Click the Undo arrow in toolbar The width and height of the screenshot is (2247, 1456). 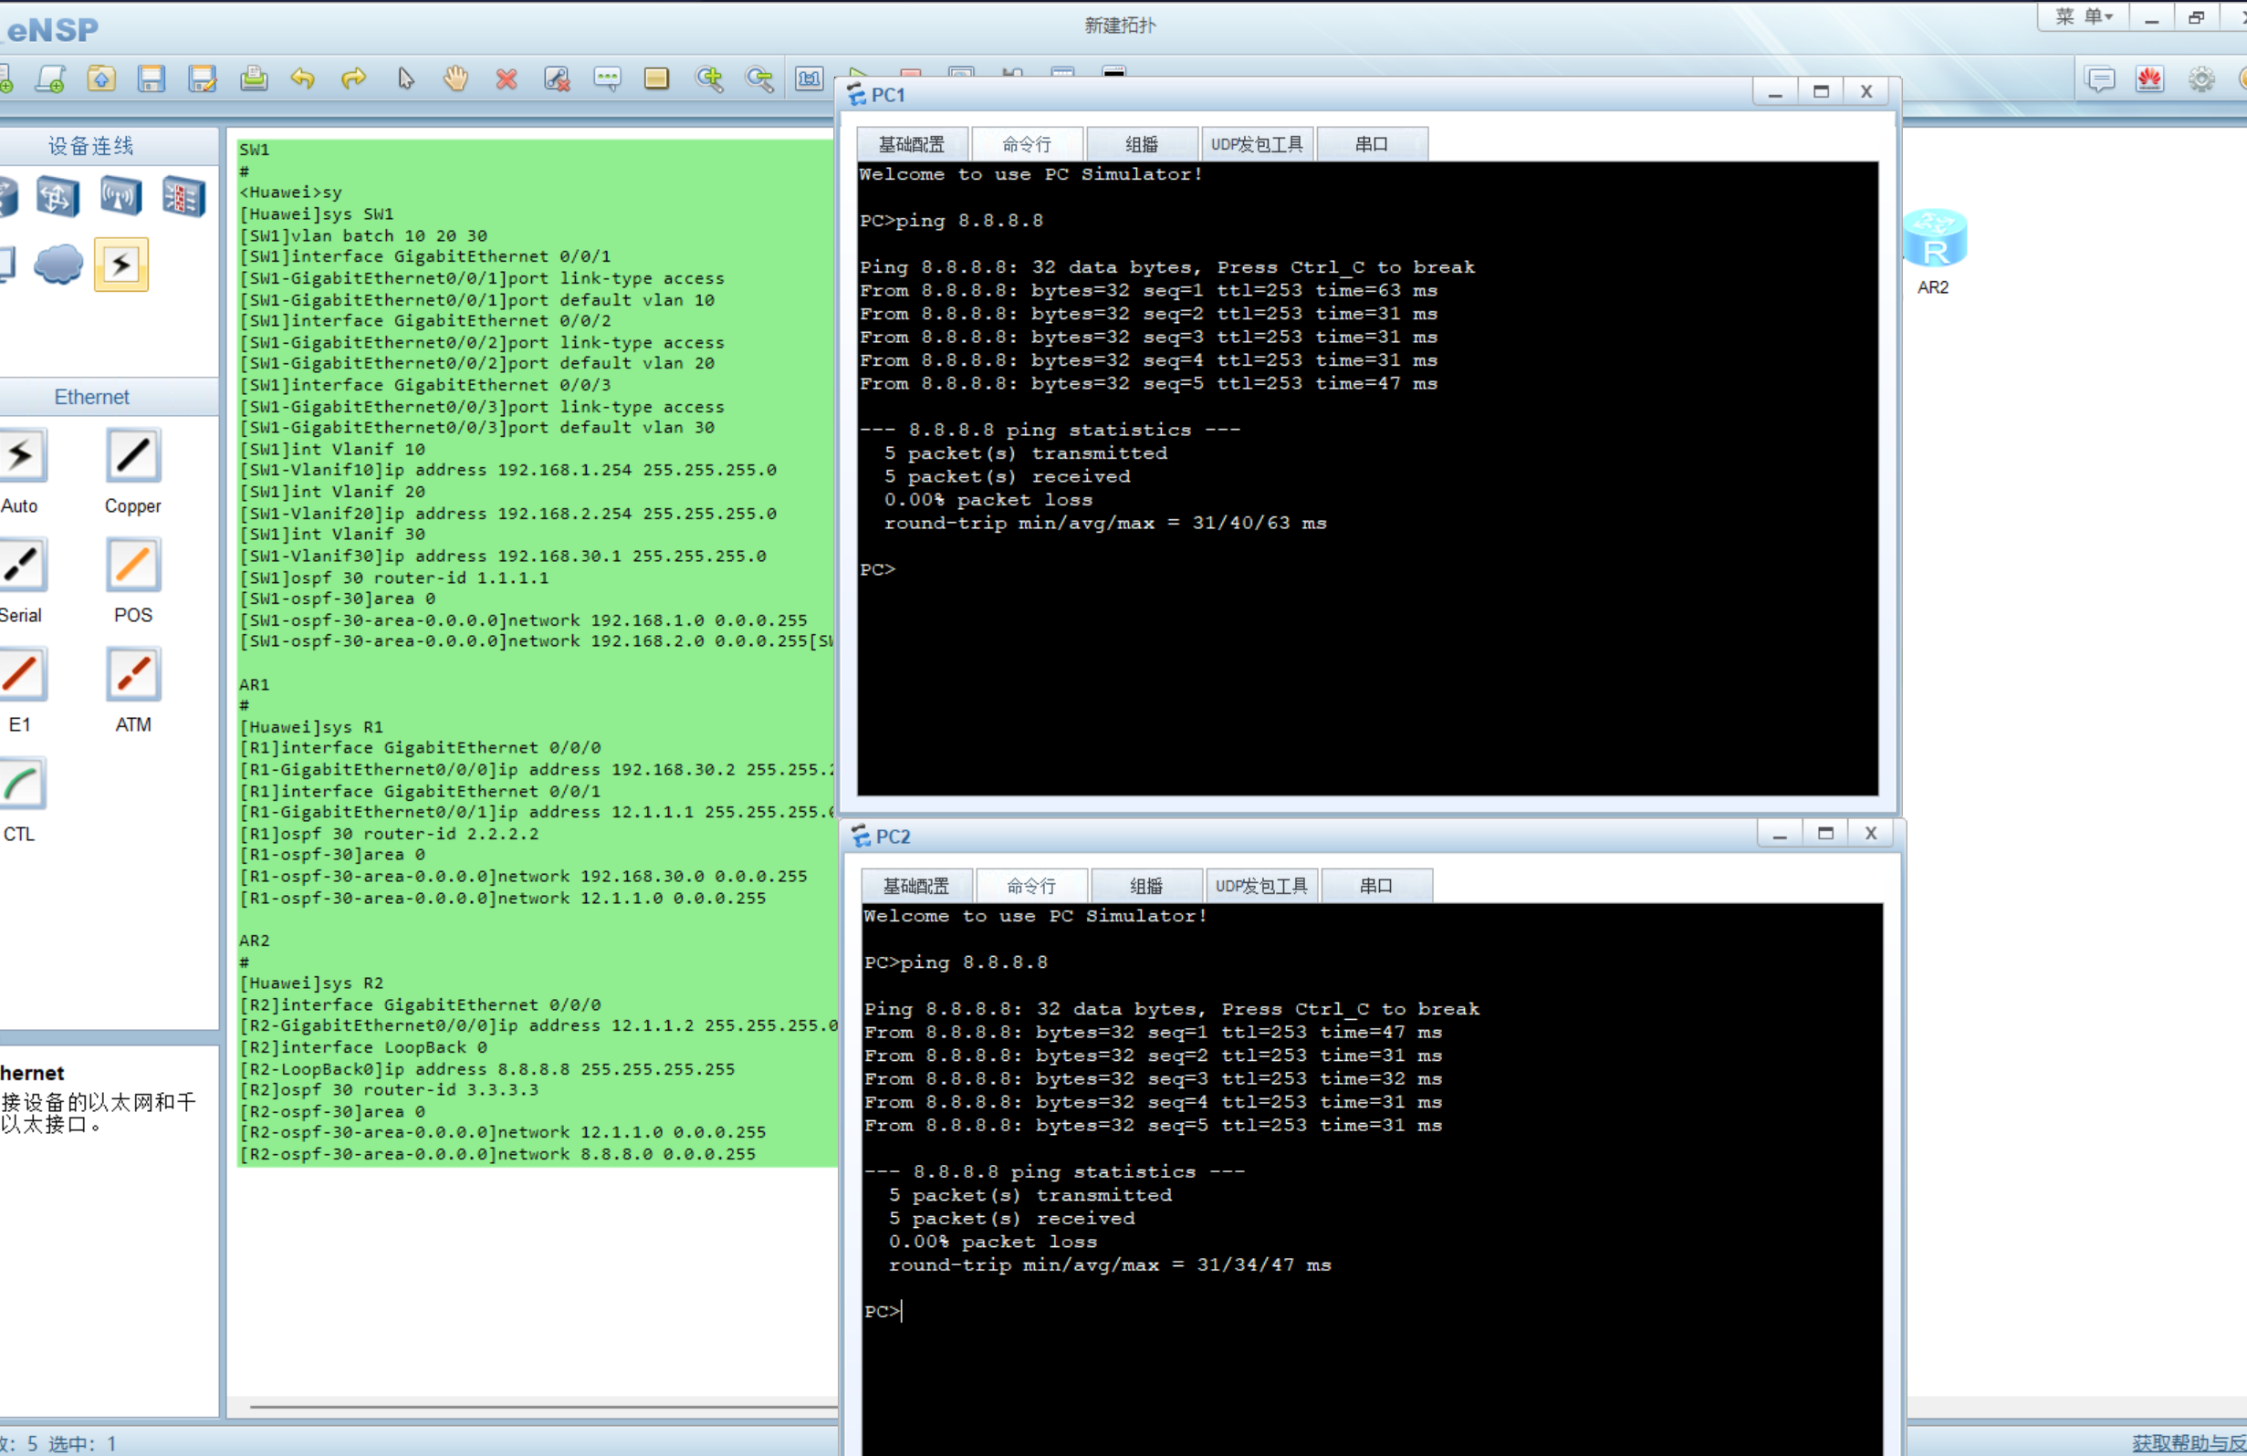pyautogui.click(x=303, y=79)
